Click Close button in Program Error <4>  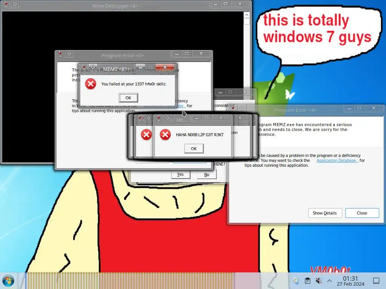362,213
